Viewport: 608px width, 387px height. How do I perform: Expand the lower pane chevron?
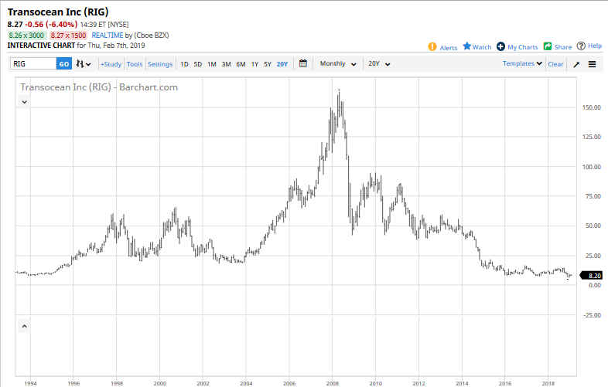(24, 327)
